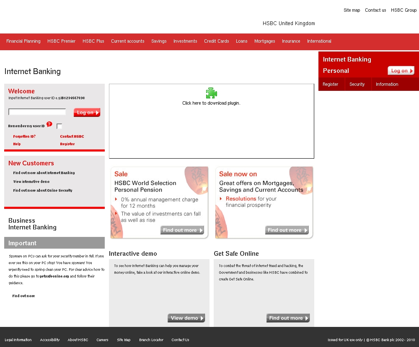This screenshot has width=419, height=347.
Task: Click Find out more under Important notice
Action: click(23, 296)
